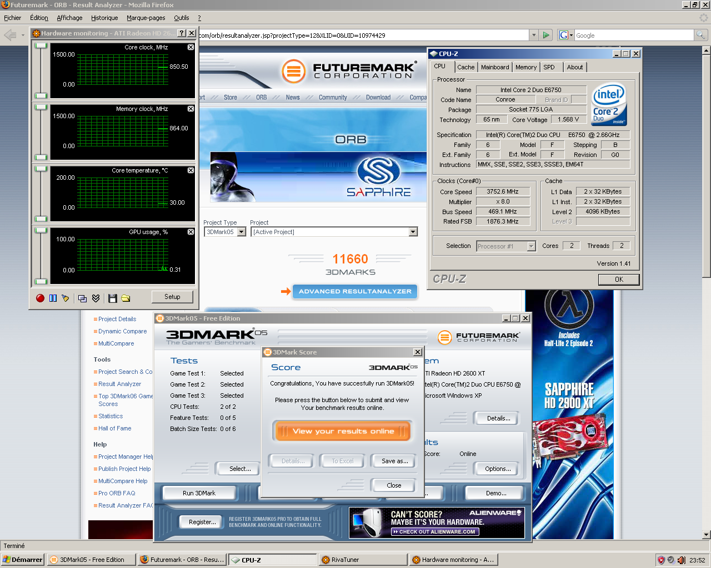Click the Alienware advertisement banner

pos(437,523)
